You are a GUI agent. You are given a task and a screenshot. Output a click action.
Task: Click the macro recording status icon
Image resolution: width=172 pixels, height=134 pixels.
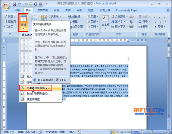(80, 132)
